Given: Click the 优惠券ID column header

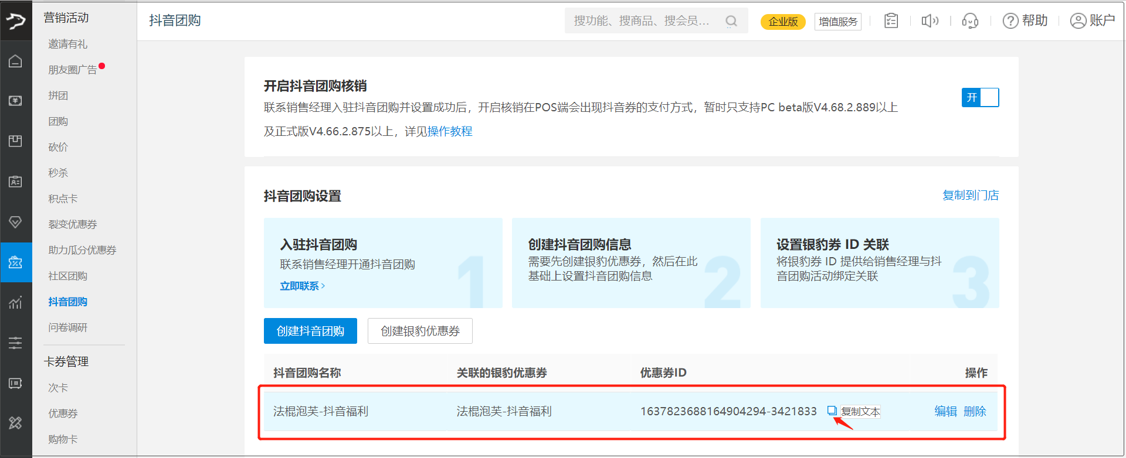Looking at the screenshot, I should point(663,372).
